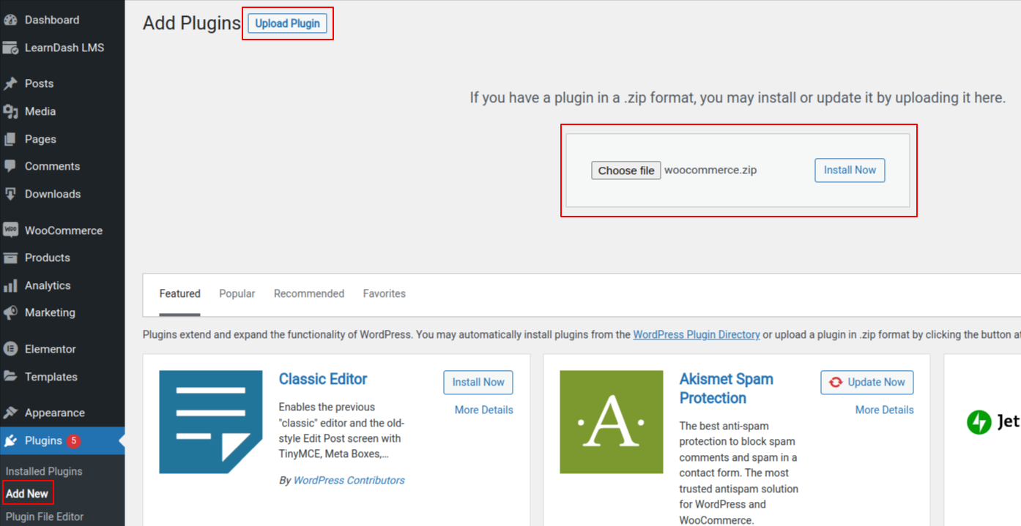Click Choose file to pick a plugin zip
This screenshot has width=1021, height=526.
pyautogui.click(x=625, y=170)
